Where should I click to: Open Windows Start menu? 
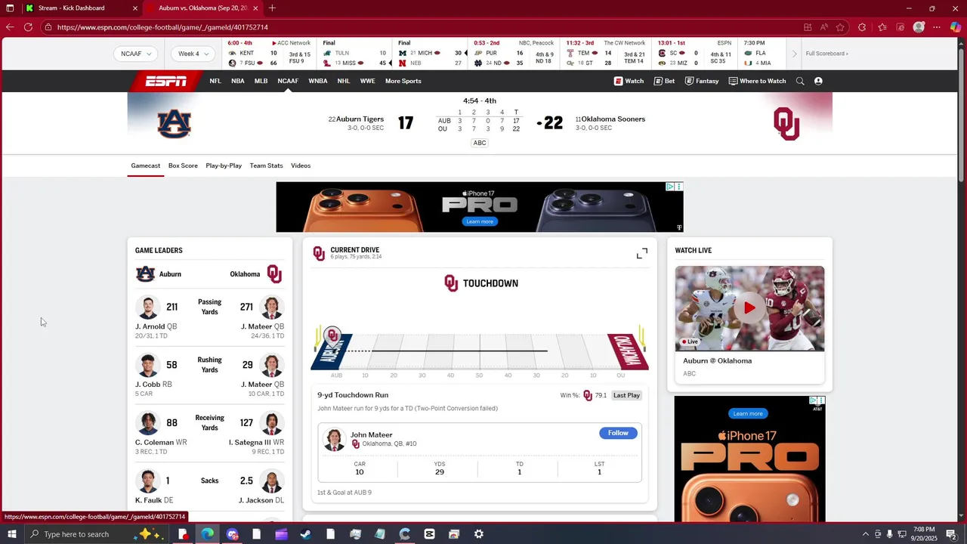point(12,534)
